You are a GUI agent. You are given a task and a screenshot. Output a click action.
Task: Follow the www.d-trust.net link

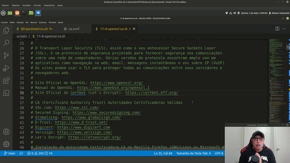pyautogui.click(x=81, y=122)
